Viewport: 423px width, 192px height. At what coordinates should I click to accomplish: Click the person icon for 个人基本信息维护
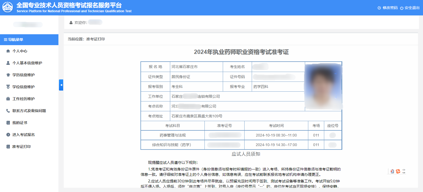[8, 63]
